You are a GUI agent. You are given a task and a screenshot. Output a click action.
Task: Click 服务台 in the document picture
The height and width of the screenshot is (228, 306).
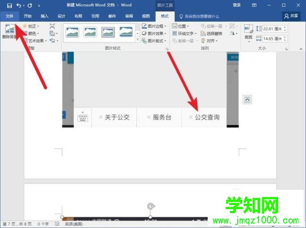coord(162,117)
